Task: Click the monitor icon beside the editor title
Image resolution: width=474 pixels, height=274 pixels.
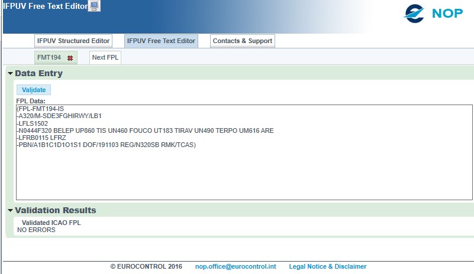Action: click(94, 6)
